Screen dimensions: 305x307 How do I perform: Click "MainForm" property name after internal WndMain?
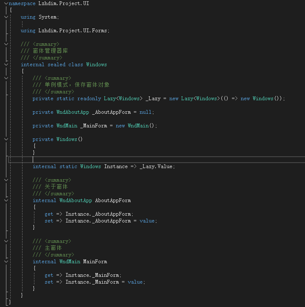point(95,262)
